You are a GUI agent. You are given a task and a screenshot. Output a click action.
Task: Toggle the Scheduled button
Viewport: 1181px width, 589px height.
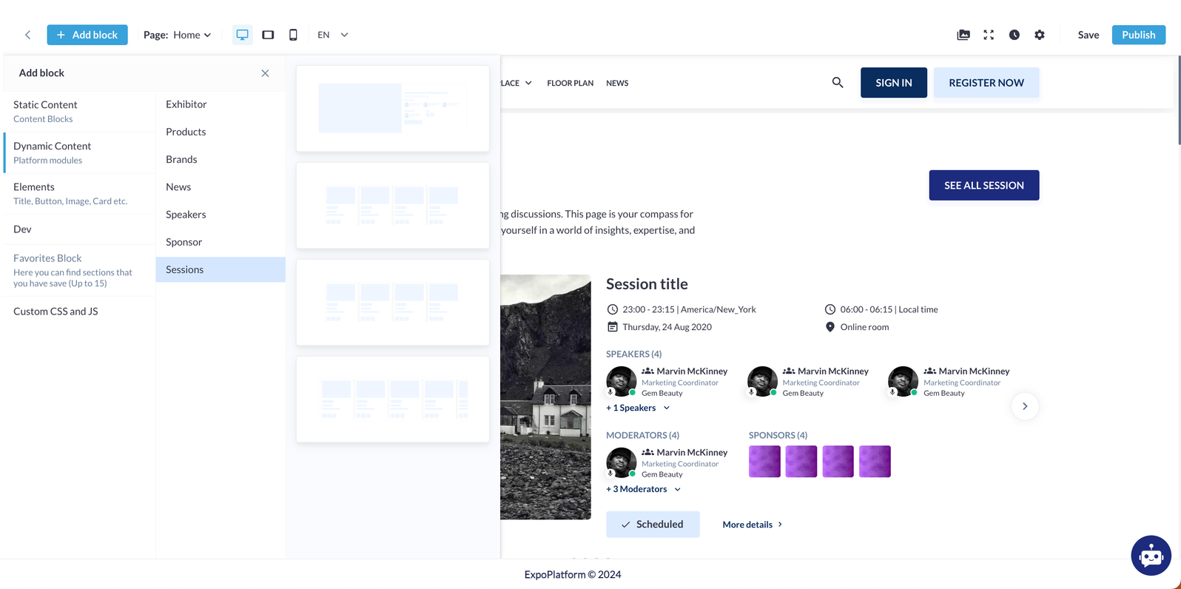click(x=653, y=524)
